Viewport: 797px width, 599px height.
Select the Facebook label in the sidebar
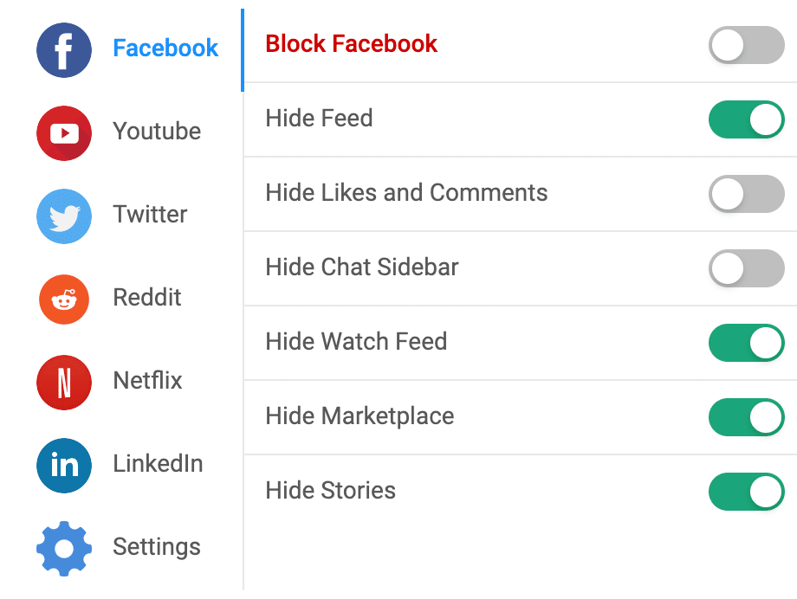pyautogui.click(x=165, y=49)
